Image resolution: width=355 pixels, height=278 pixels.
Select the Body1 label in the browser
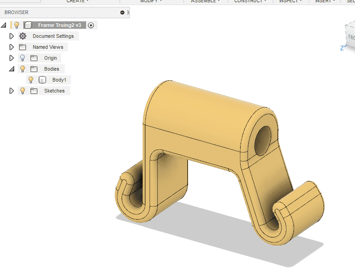click(x=59, y=80)
